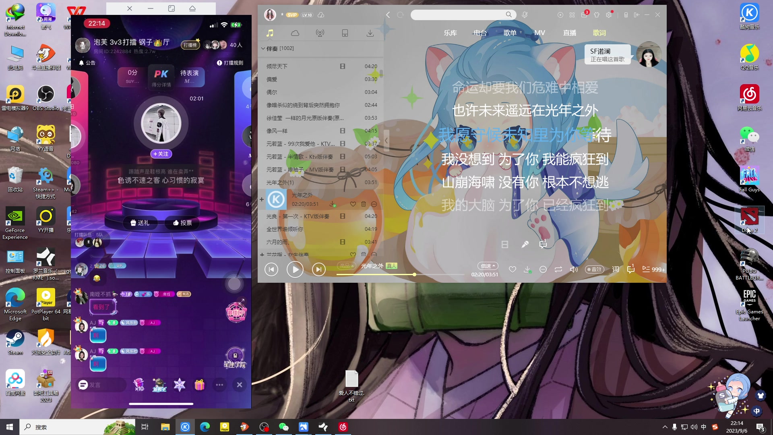
Task: Toggle the live room microphone mute icon
Action: click(x=83, y=45)
